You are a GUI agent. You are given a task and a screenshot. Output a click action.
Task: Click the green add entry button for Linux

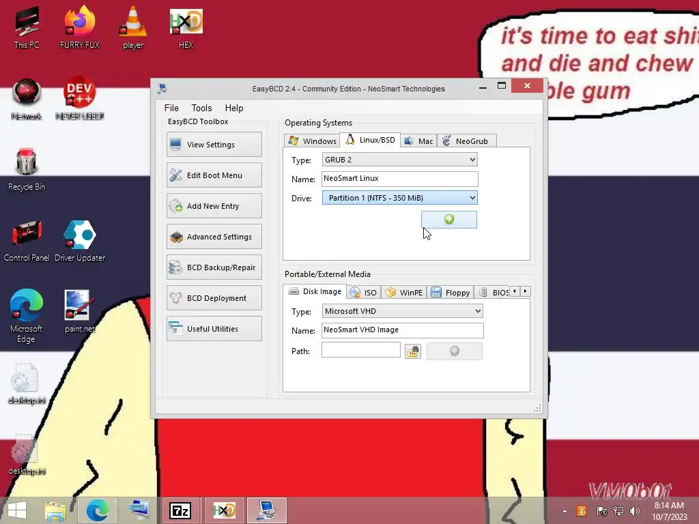(x=449, y=219)
